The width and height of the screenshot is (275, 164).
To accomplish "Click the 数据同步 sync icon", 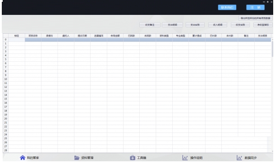I will (x=239, y=158).
